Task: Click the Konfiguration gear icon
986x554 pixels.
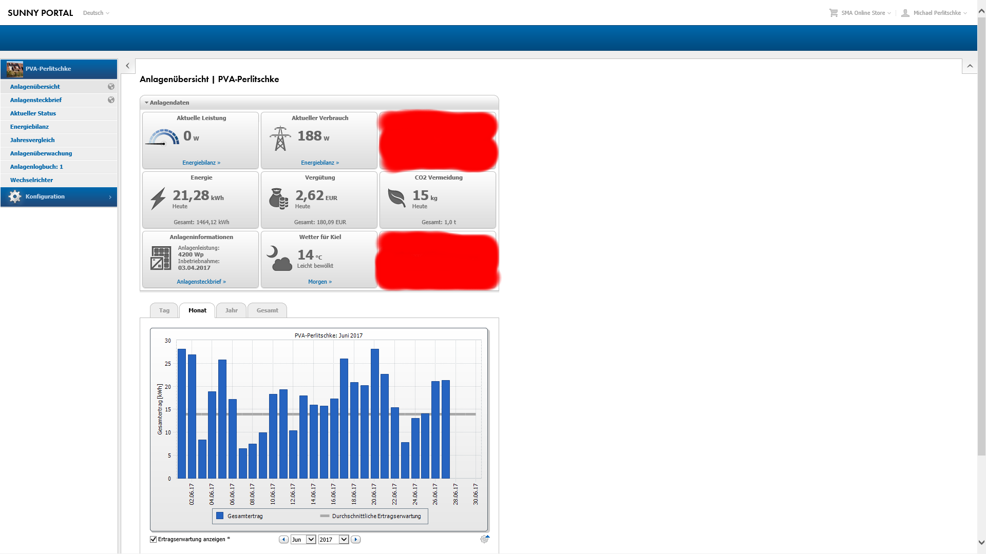Action: click(x=15, y=196)
